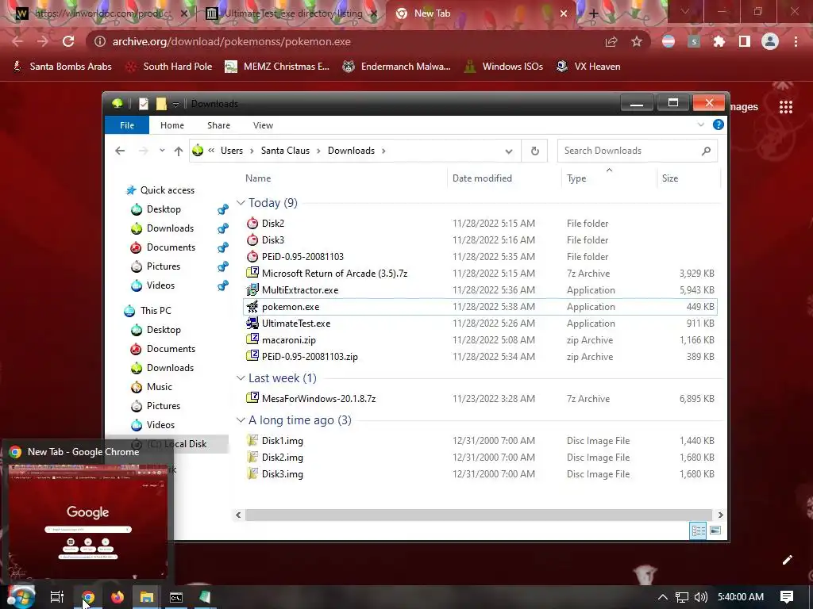Go up one folder level in Explorer
The width and height of the screenshot is (813, 609).
coord(179,151)
